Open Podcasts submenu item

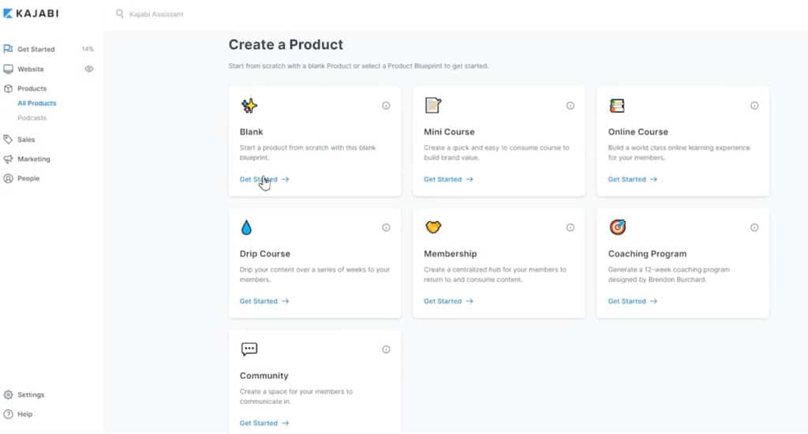point(32,118)
